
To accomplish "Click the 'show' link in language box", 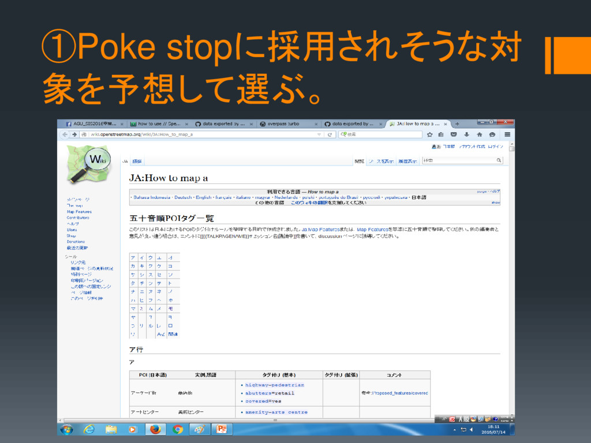I will tap(496, 202).
